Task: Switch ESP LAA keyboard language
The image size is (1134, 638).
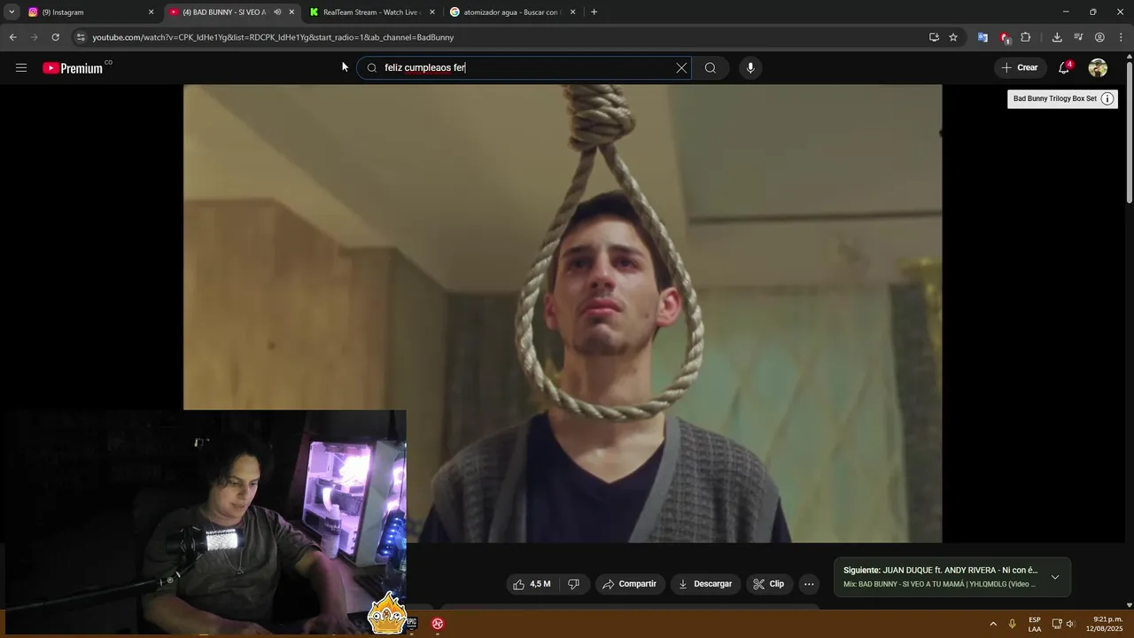Action: (x=1035, y=624)
